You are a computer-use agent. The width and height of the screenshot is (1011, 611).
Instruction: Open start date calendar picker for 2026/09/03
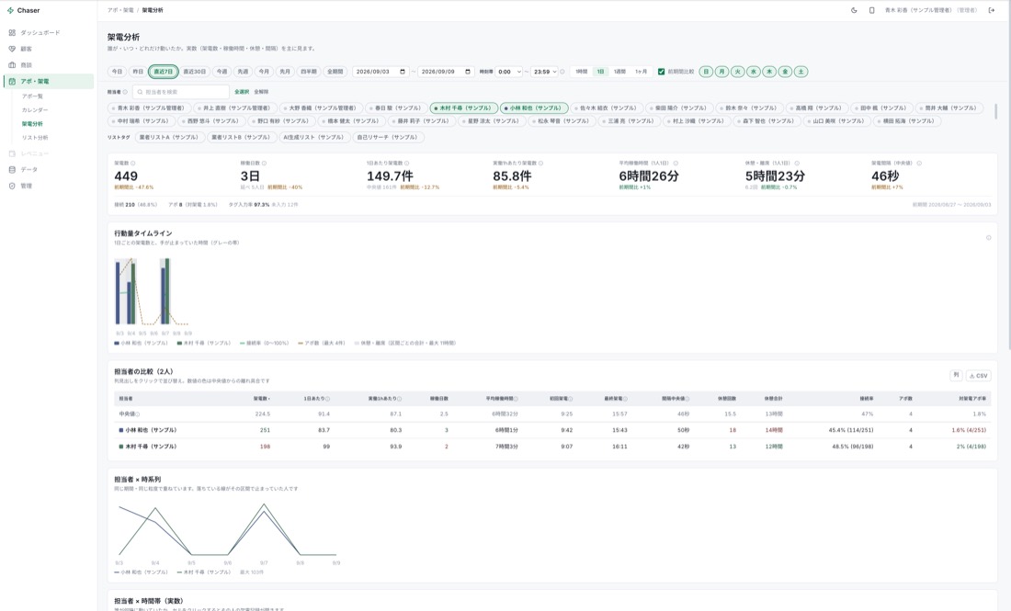403,72
